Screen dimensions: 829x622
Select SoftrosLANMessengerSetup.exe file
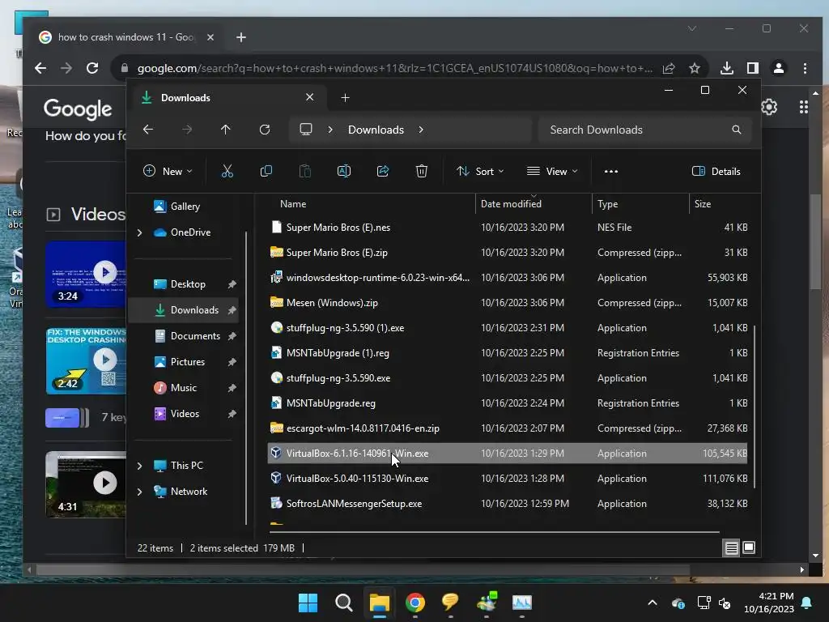(508, 504)
